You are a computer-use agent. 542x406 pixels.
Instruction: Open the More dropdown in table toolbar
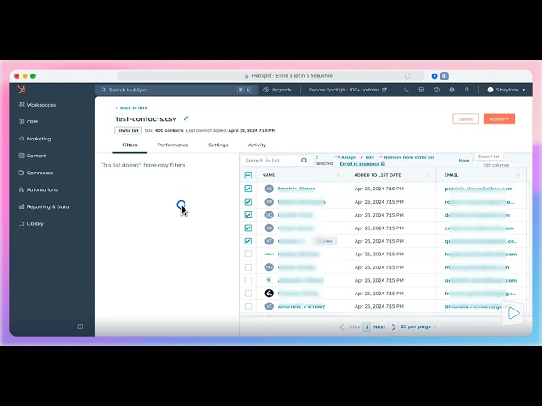[x=466, y=161]
